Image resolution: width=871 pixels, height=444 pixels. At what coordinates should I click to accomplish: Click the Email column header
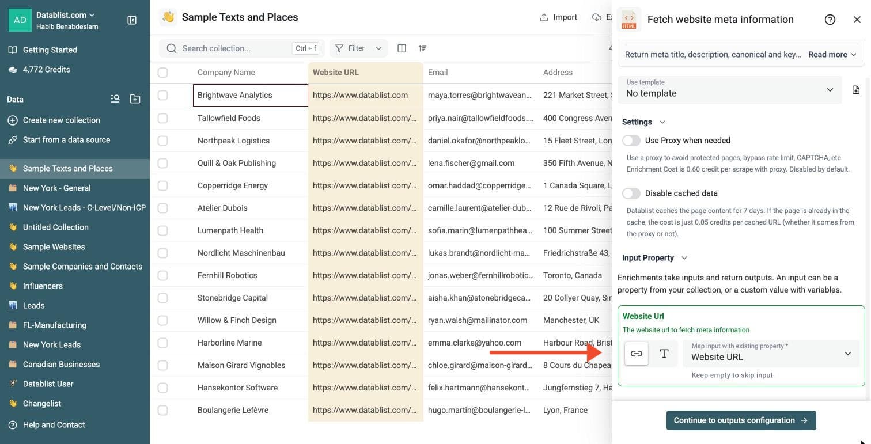pos(481,73)
